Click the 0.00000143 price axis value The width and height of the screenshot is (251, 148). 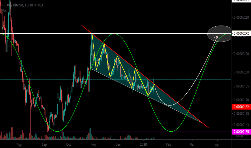[241, 125]
